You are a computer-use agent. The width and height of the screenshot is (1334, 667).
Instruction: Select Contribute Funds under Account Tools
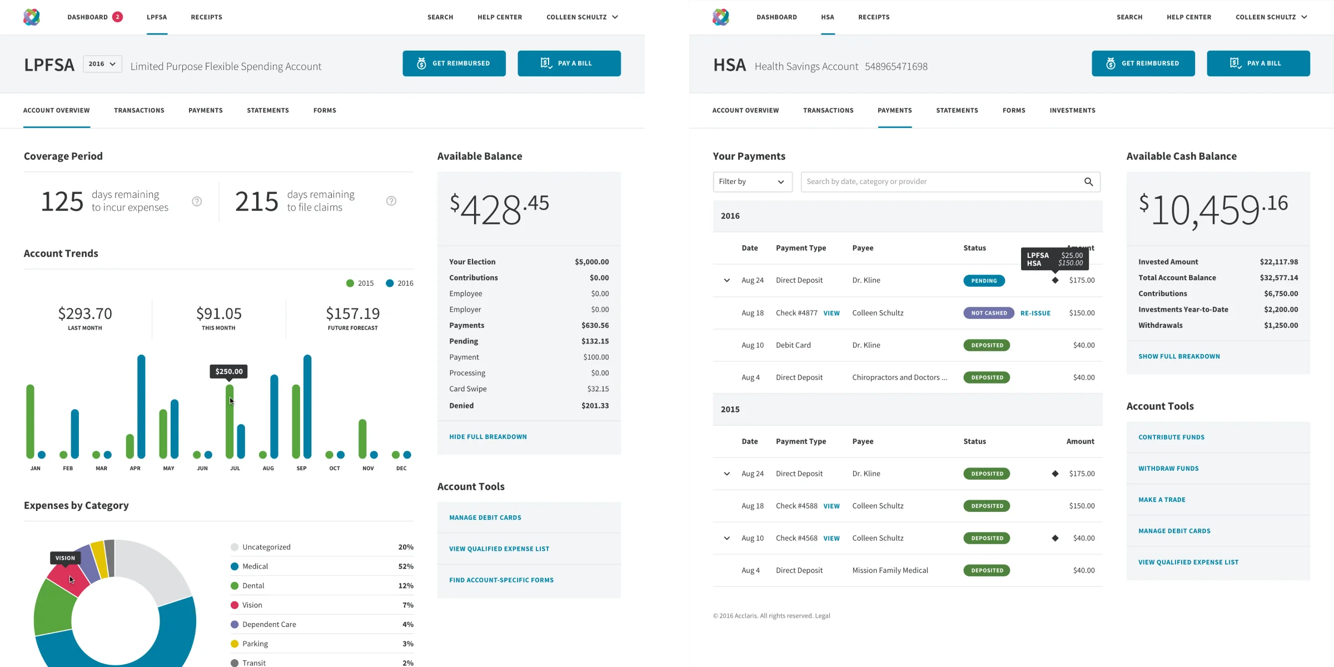(x=1171, y=437)
